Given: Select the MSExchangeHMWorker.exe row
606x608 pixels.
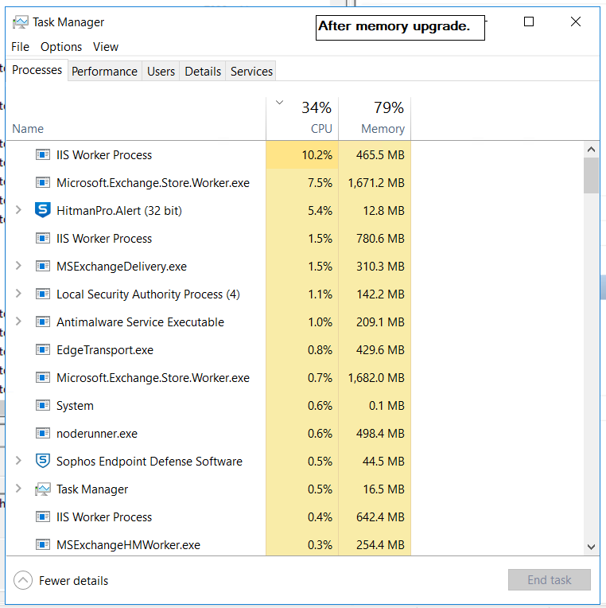Looking at the screenshot, I should (209, 545).
